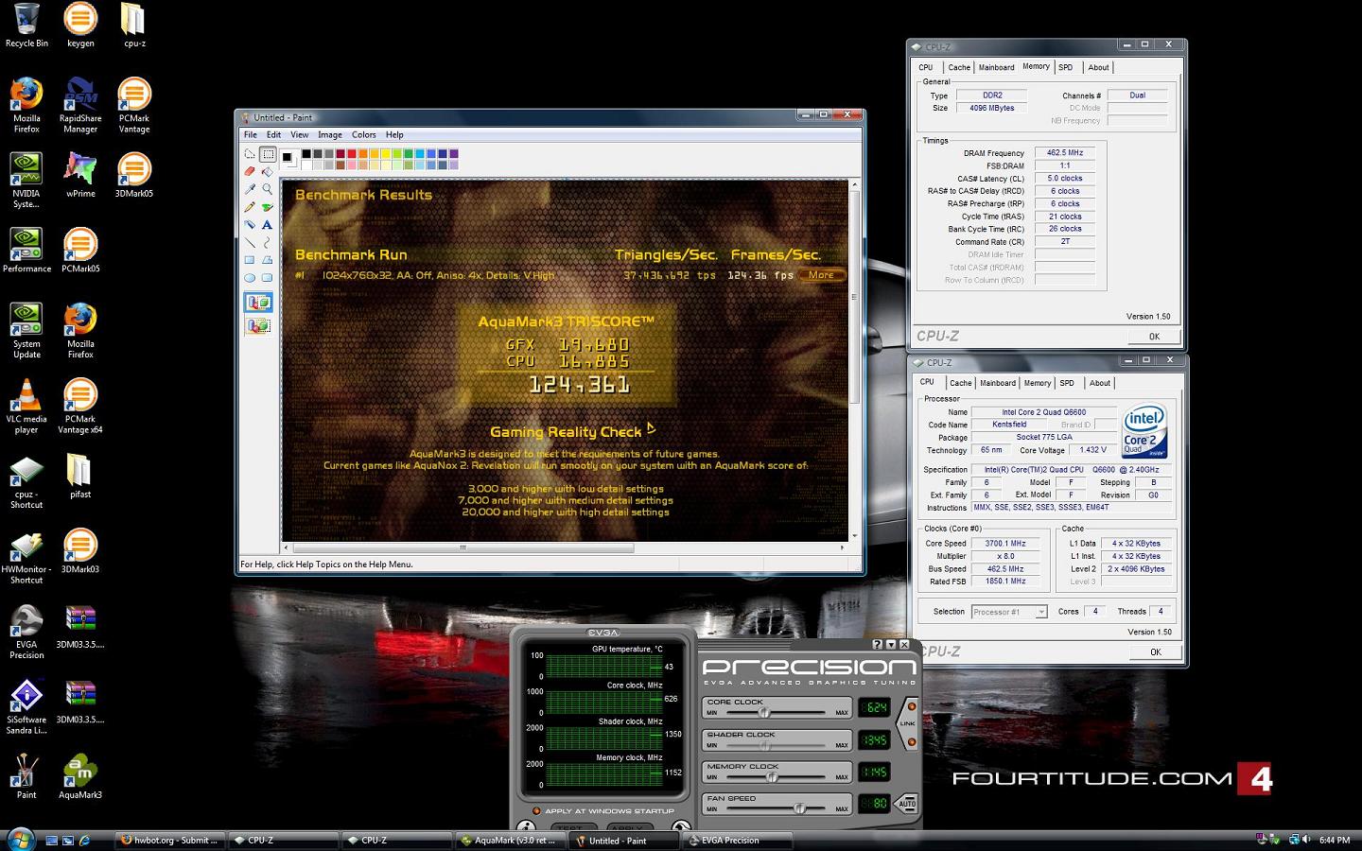Open the 3DMark05 desktop icon
Screen dimensions: 1362x851
134,176
